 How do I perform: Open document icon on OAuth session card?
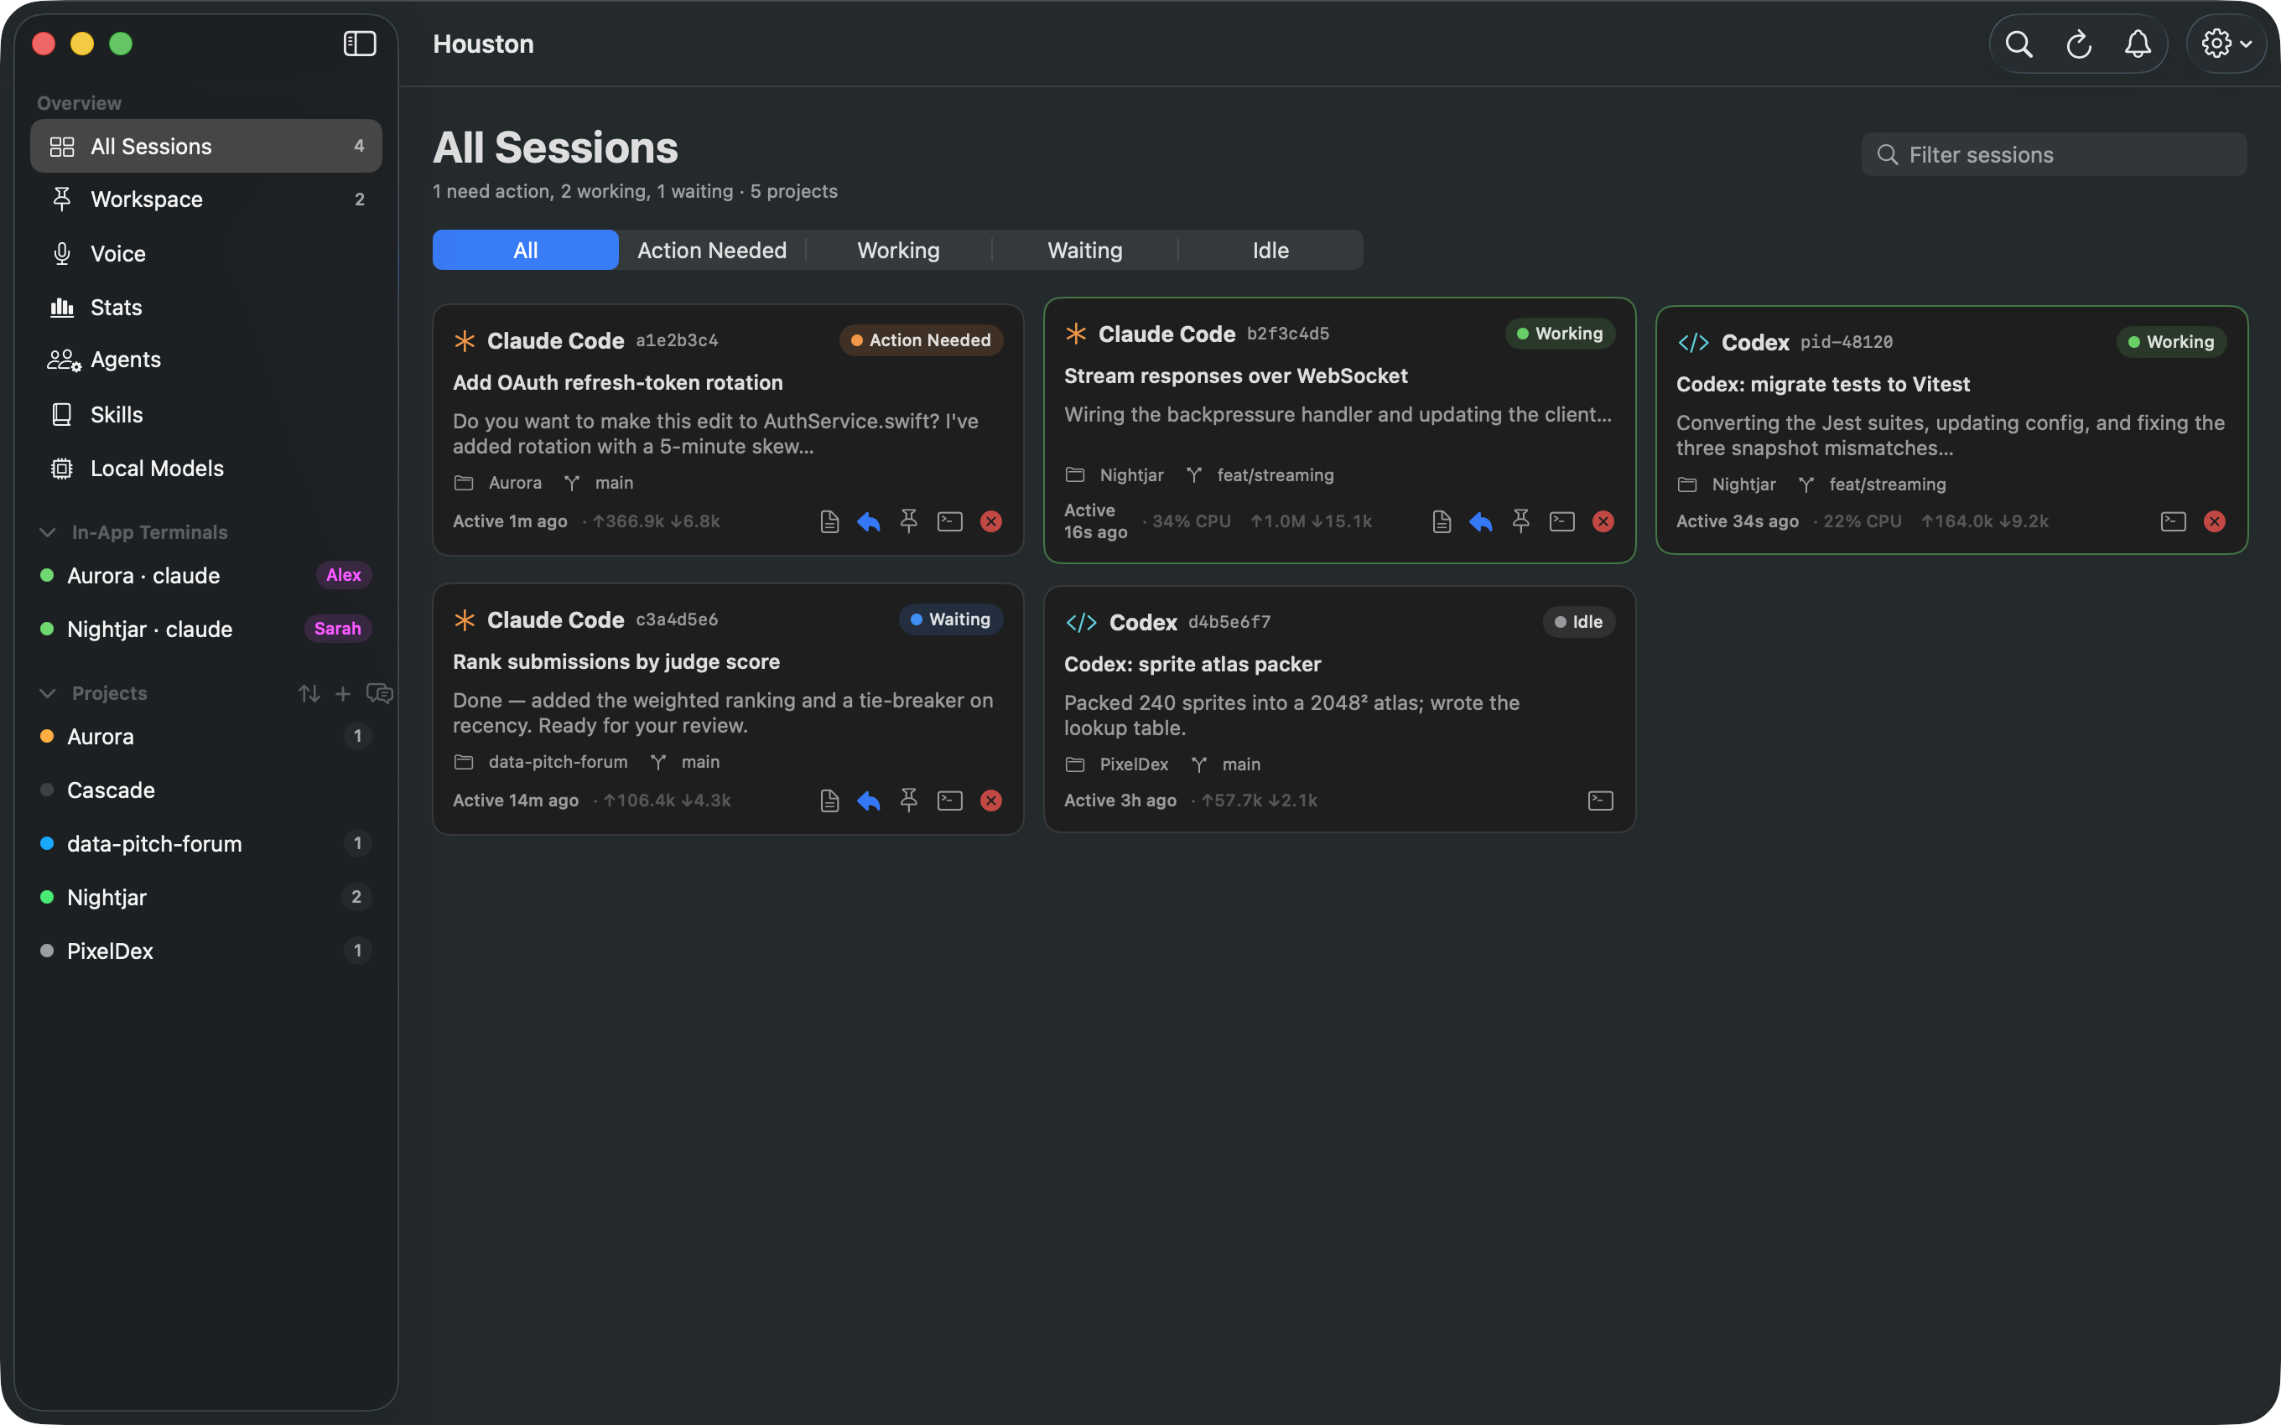[x=829, y=522]
